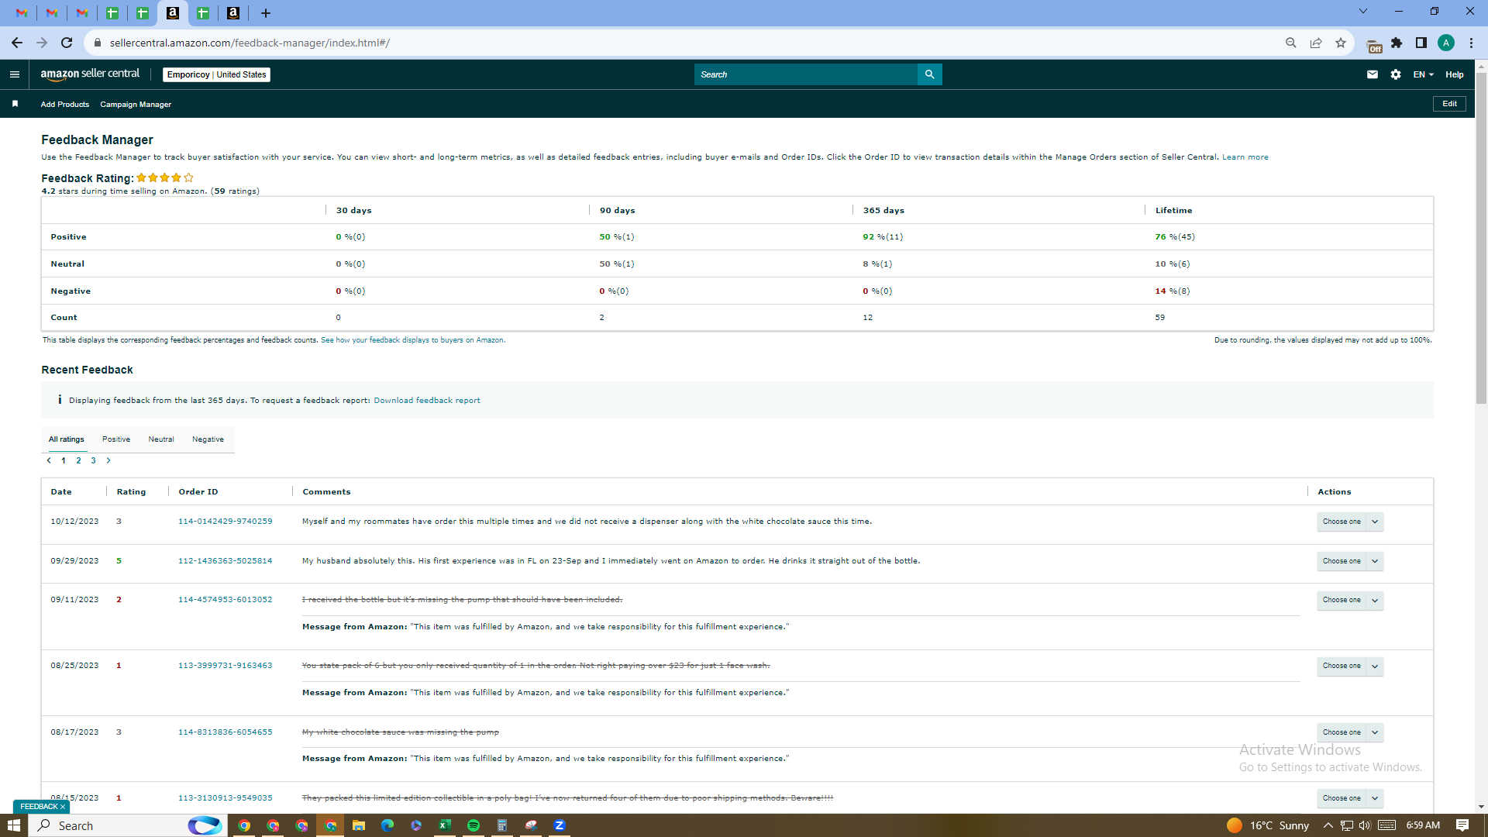Open Choose one for the 08/17/2023 feedback
This screenshot has height=837, width=1488.
1350,732
